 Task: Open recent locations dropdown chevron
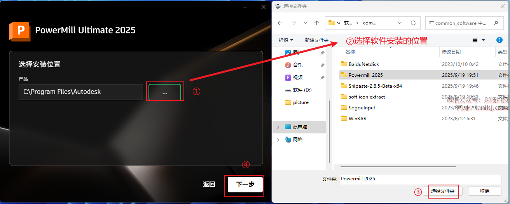click(305, 23)
